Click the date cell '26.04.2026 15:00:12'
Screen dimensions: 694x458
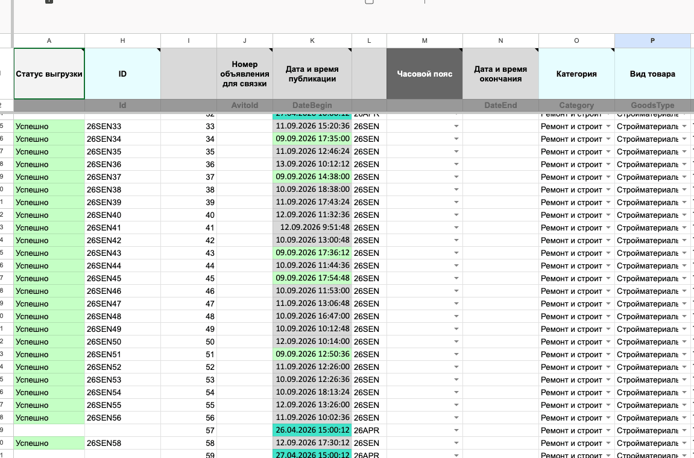pos(312,430)
